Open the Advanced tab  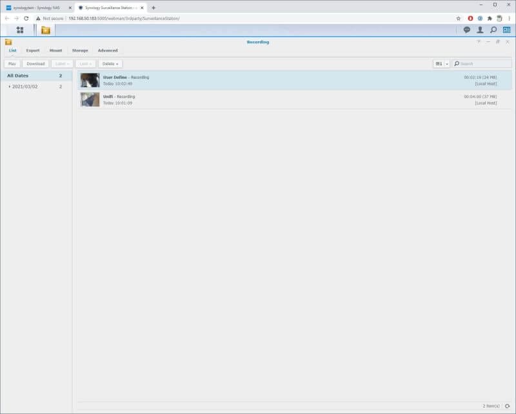coord(108,50)
